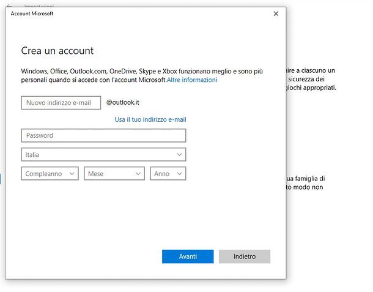Click the Password input field

pyautogui.click(x=103, y=135)
